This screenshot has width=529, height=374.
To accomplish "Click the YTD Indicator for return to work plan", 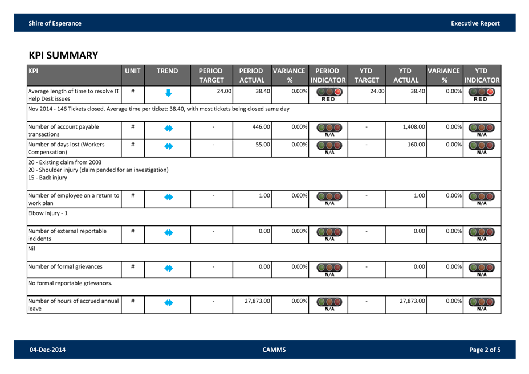I will pyautogui.click(x=482, y=198).
